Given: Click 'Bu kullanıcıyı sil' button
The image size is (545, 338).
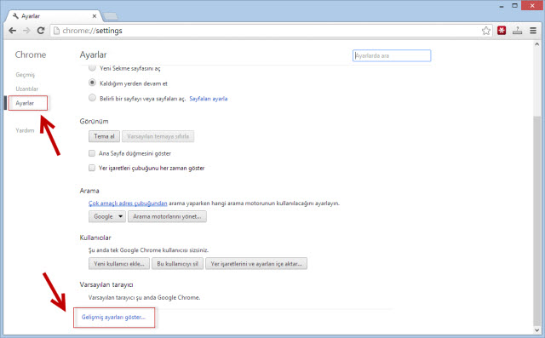Looking at the screenshot, I should click(178, 264).
